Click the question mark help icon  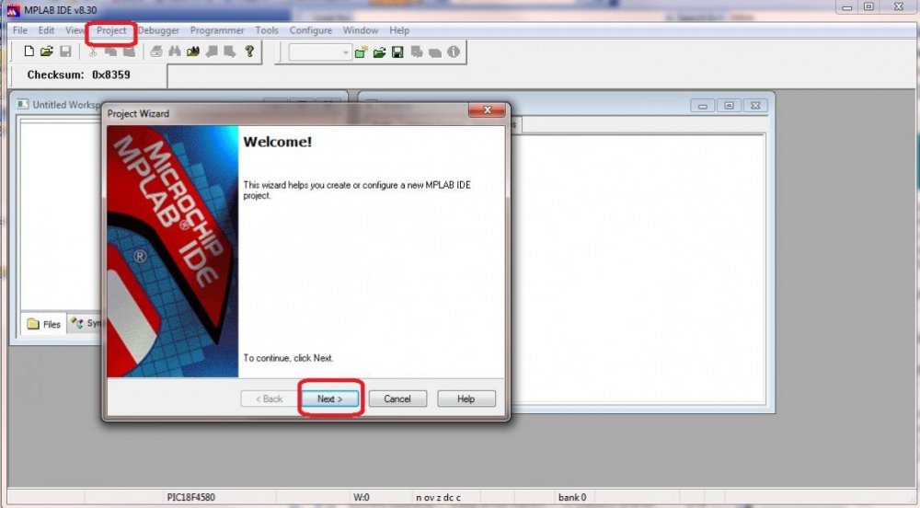pyautogui.click(x=249, y=52)
